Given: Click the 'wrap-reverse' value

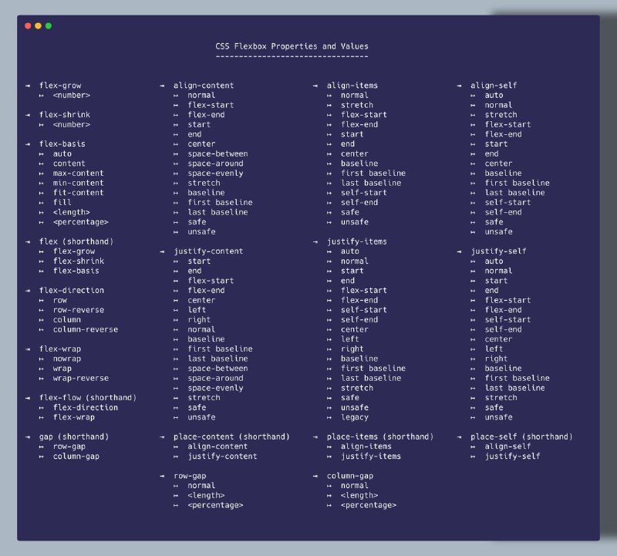Looking at the screenshot, I should tap(81, 378).
